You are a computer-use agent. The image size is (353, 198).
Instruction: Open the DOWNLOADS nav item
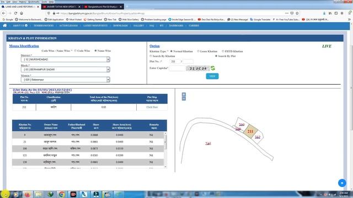[120, 26]
